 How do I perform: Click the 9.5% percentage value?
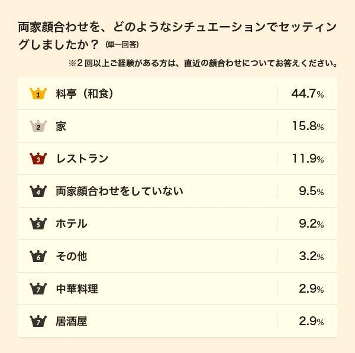tap(311, 191)
